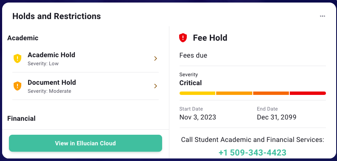Click the Nov 3, 2023 start date
The image size is (337, 161).
coord(198,117)
